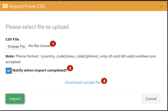Start the upload with the green Import button
The height and width of the screenshot is (111, 168).
click(15, 99)
